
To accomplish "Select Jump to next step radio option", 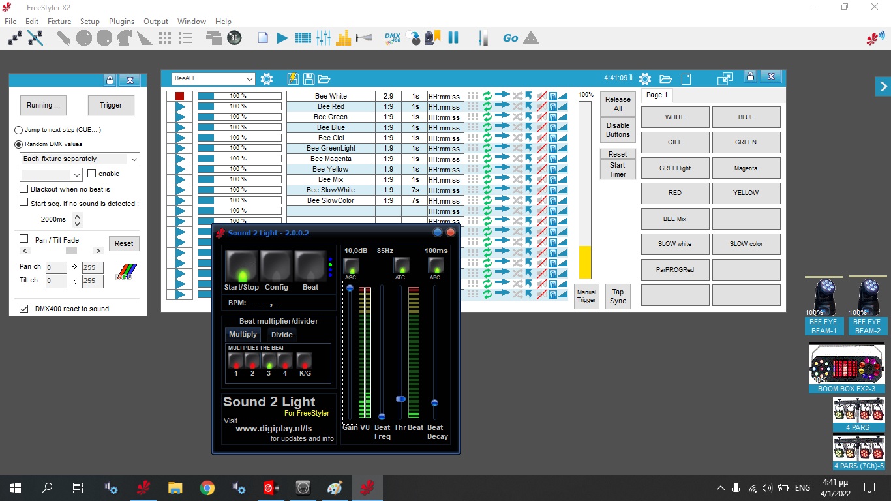I will [x=18, y=130].
